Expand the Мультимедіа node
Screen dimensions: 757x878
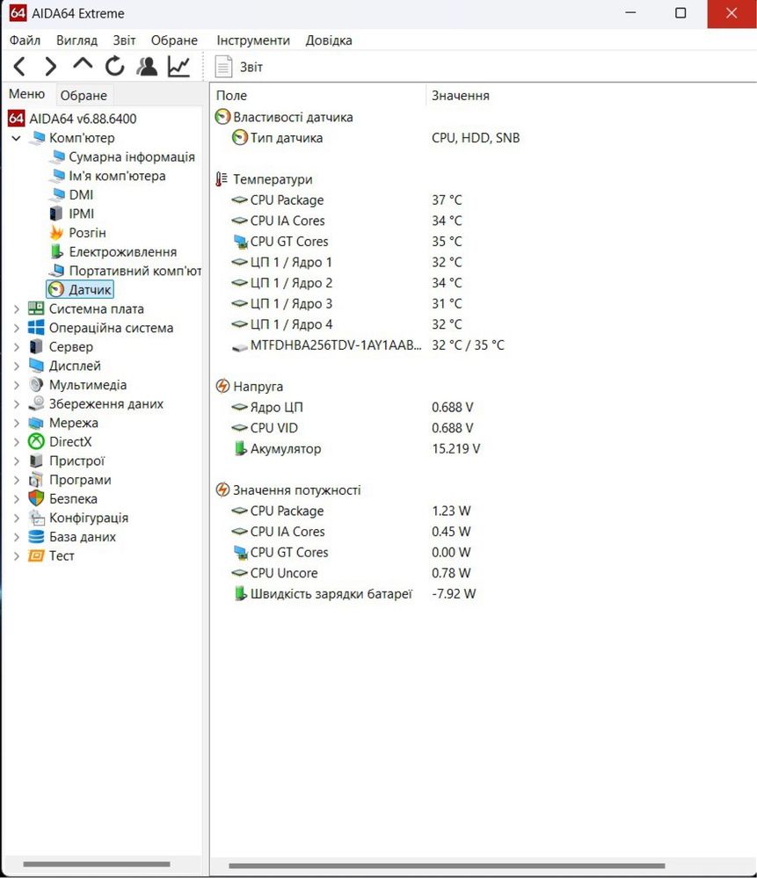[x=16, y=385]
